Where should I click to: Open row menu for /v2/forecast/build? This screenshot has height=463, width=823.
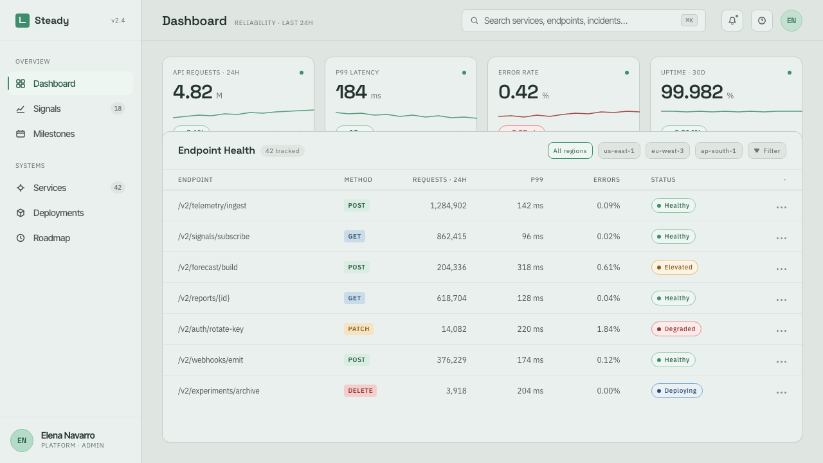(781, 269)
